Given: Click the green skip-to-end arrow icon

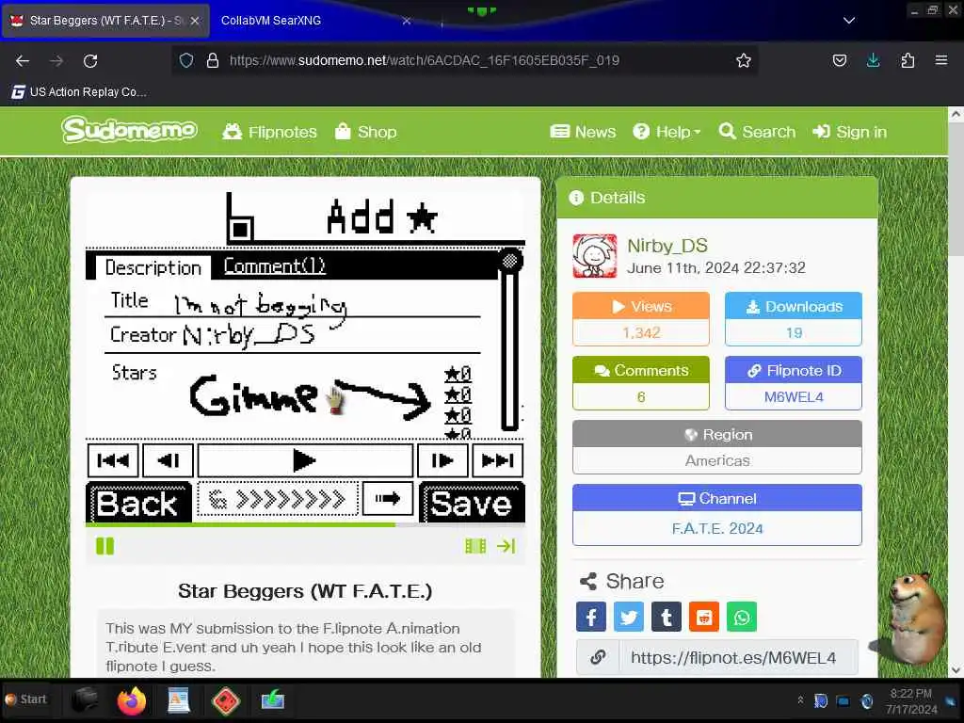Looking at the screenshot, I should coord(506,546).
